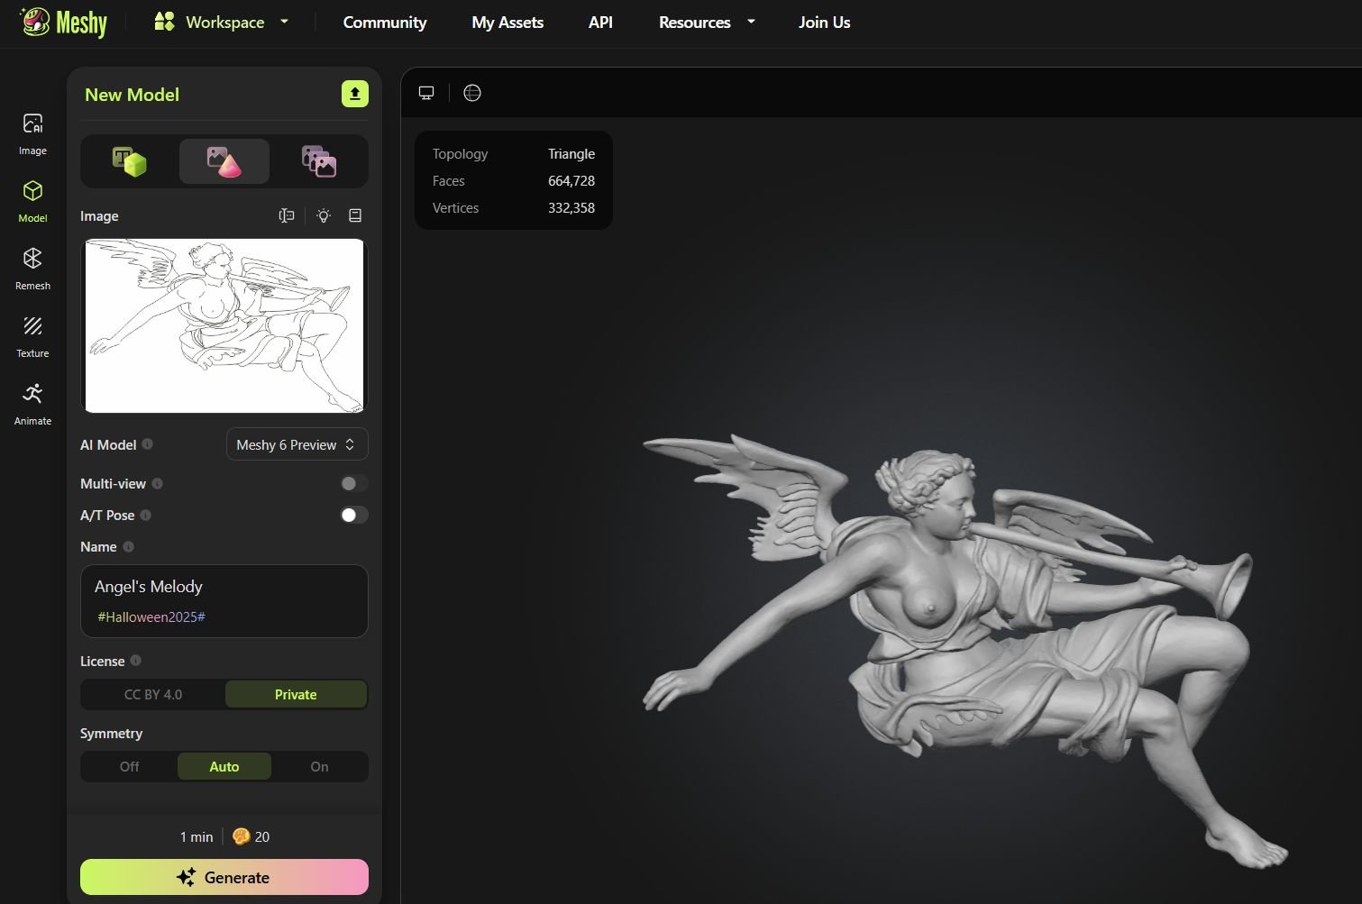Open the Animate sidebar tool

(32, 403)
